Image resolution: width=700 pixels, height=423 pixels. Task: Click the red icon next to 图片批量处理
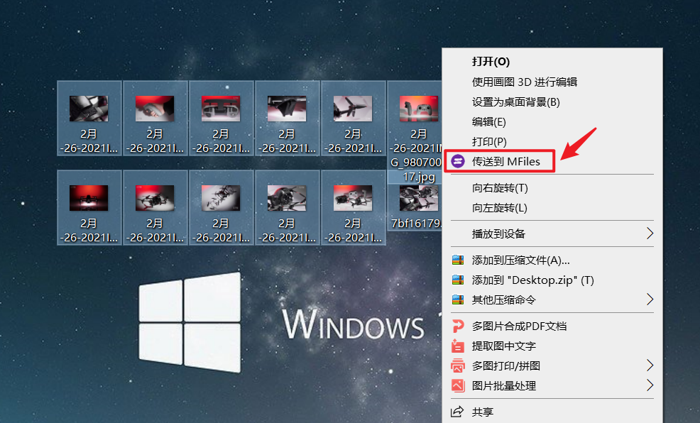pyautogui.click(x=458, y=385)
